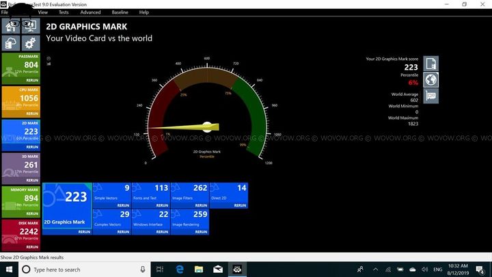Select the Disk Mark tile
Image resolution: width=492 pixels, height=277 pixels.
point(20,235)
